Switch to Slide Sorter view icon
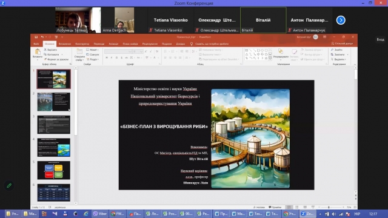 click(x=297, y=207)
